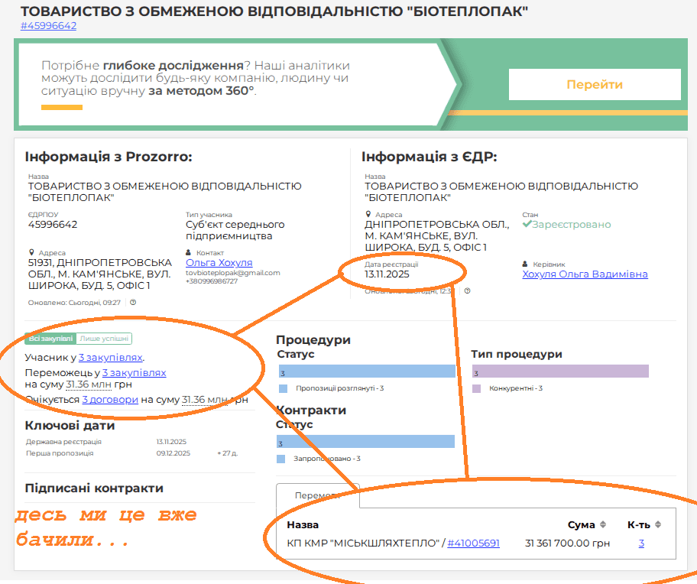Click the help icon beside Prozorro update time
Image resolution: width=697 pixels, height=584 pixels.
133,303
